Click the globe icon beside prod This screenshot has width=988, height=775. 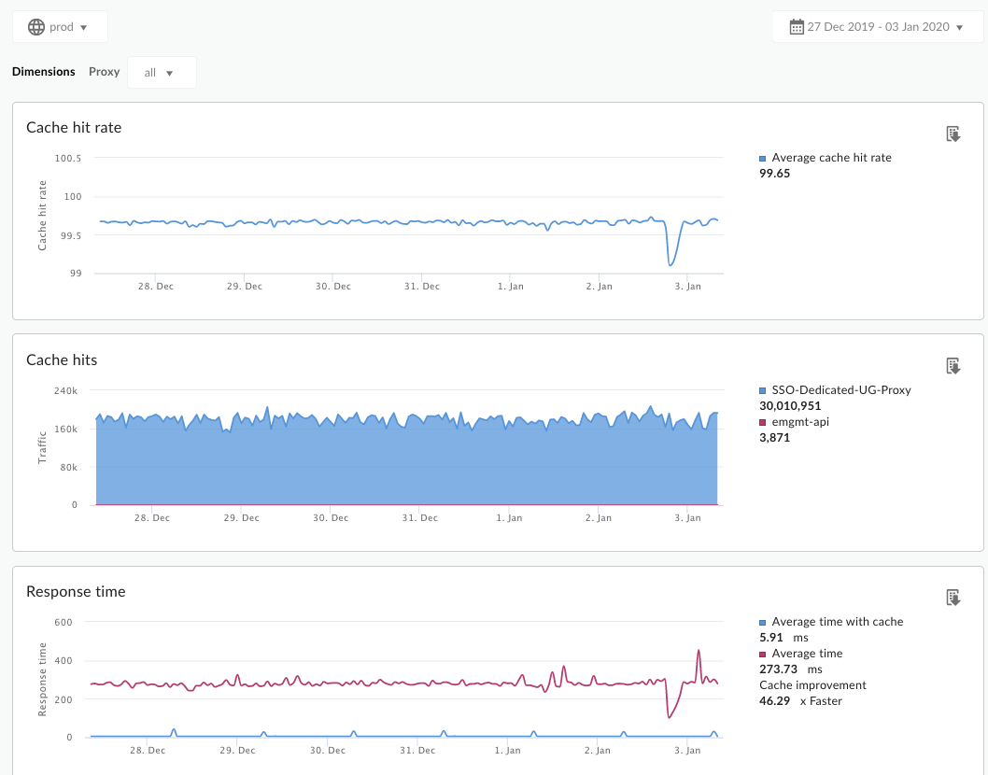click(x=36, y=27)
